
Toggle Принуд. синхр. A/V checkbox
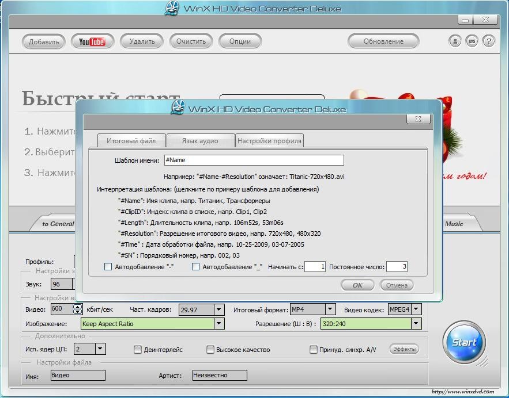[313, 350]
